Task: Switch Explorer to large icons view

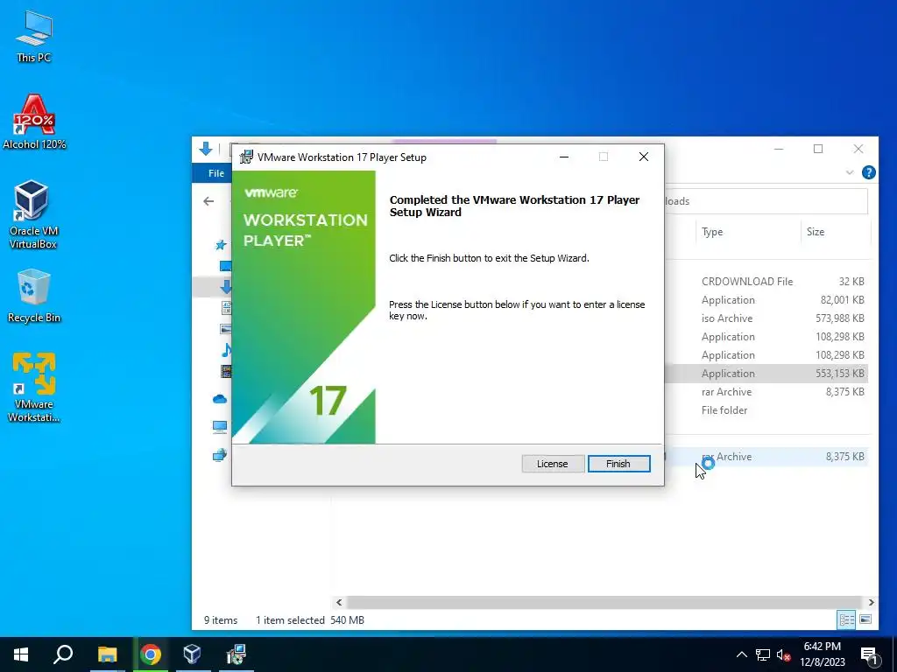Action: coord(865,619)
